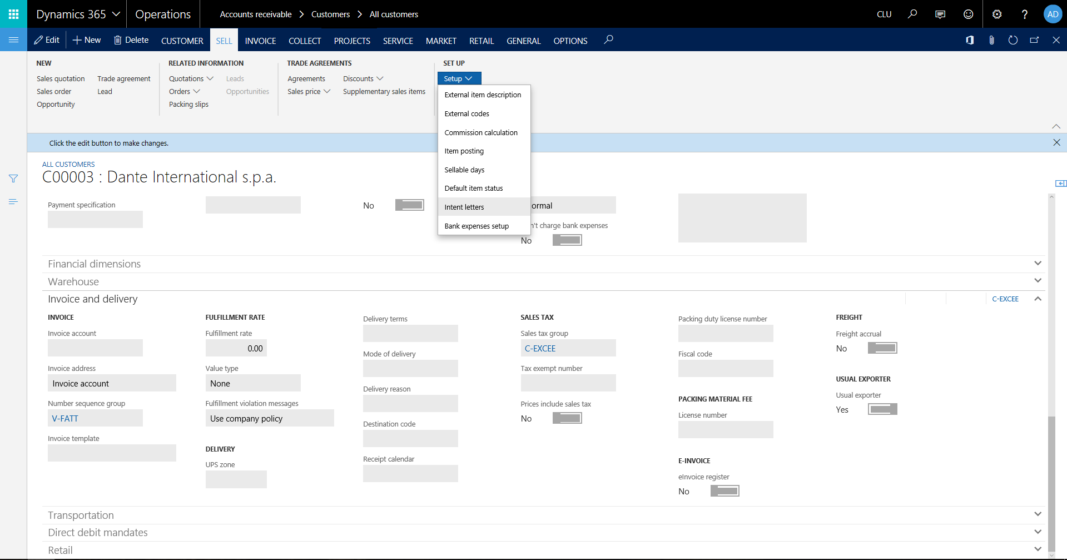Screen dimensions: 1067x560
Task: Select External item description menu item
Action: 484,95
